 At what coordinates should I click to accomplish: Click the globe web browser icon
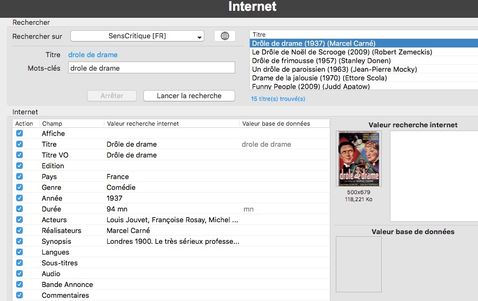coord(225,36)
